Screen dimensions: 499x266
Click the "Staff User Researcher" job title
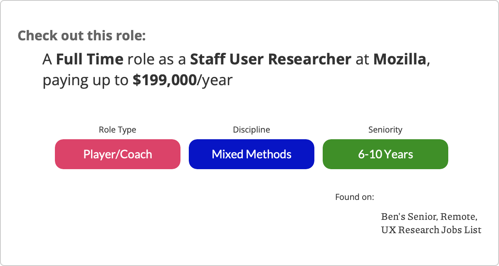pyautogui.click(x=271, y=59)
